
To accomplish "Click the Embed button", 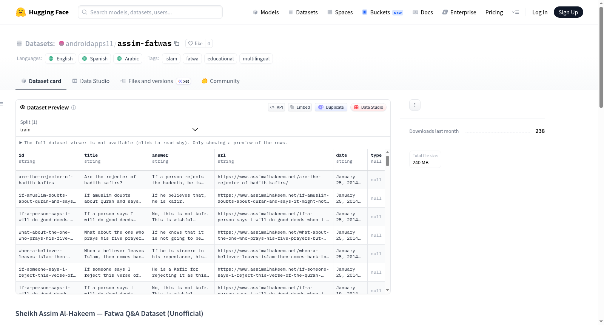I will pyautogui.click(x=300, y=107).
